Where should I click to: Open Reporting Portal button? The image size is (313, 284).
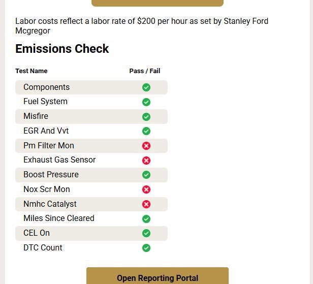(158, 276)
